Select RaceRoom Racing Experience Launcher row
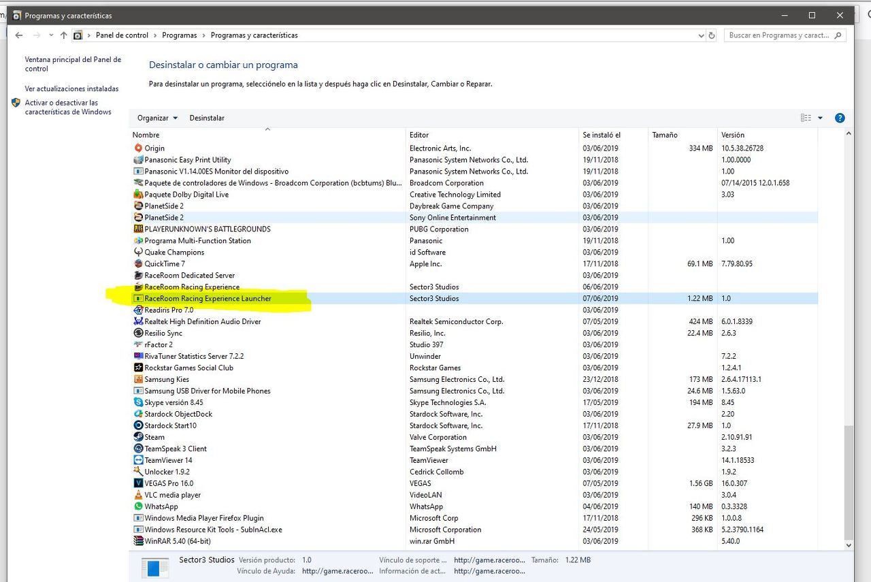 [474, 298]
